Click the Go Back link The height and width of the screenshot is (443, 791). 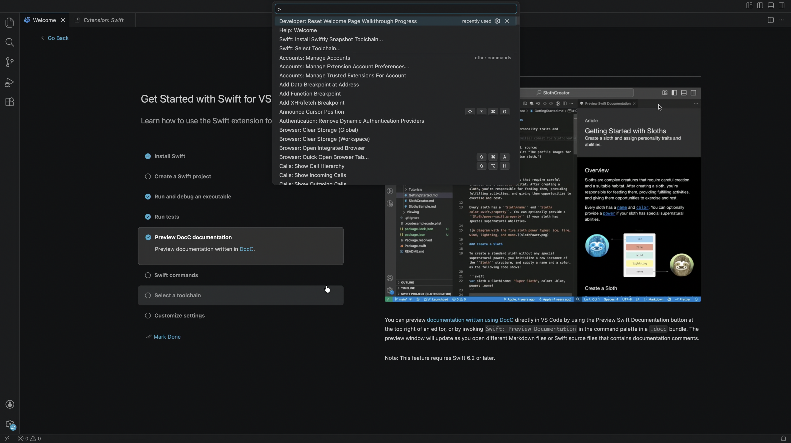[58, 38]
